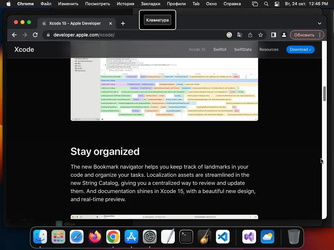
Task: Open a new tab with plus
Action: coord(123,23)
